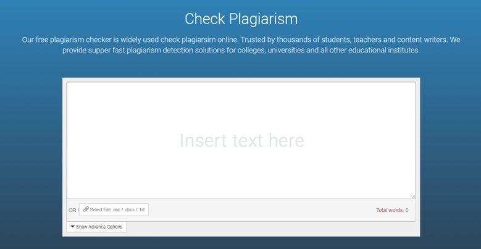The height and width of the screenshot is (249, 481).
Task: Click the ".txt" text on file button
Action: click(141, 210)
